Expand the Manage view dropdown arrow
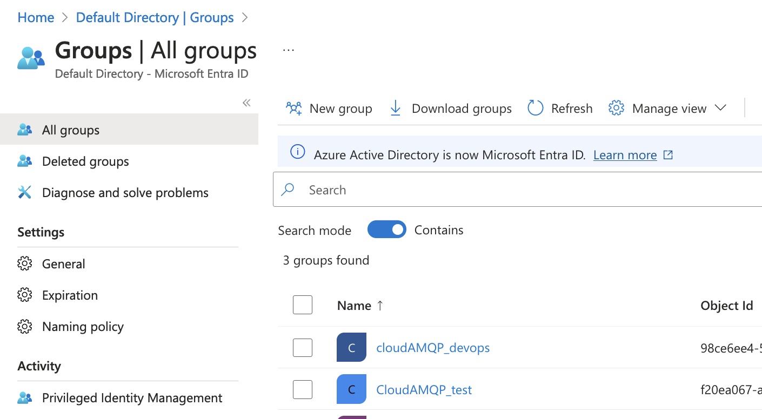Viewport: 762px width, 419px height. pyautogui.click(x=720, y=108)
